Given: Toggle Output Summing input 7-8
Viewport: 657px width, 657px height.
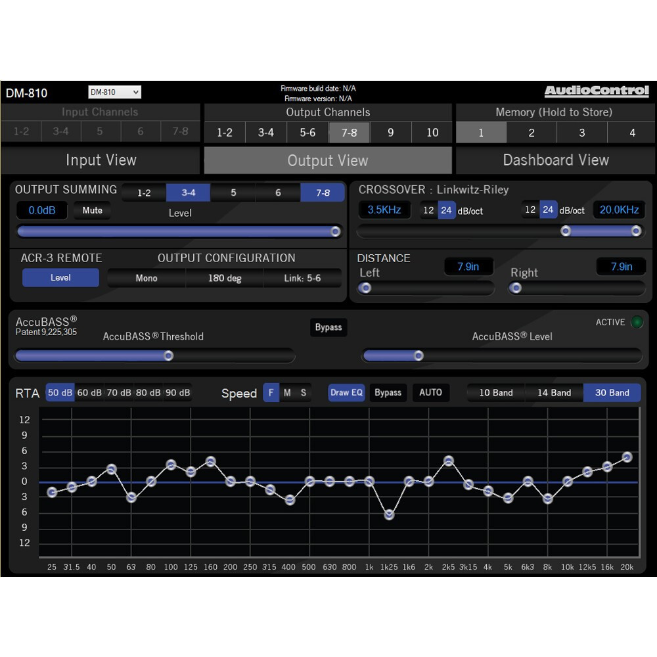Looking at the screenshot, I should tap(323, 193).
